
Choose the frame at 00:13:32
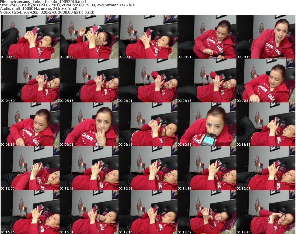(148, 168)
